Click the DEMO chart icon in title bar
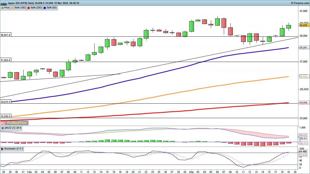This screenshot has height=174, width=310. click(x=4, y=3)
